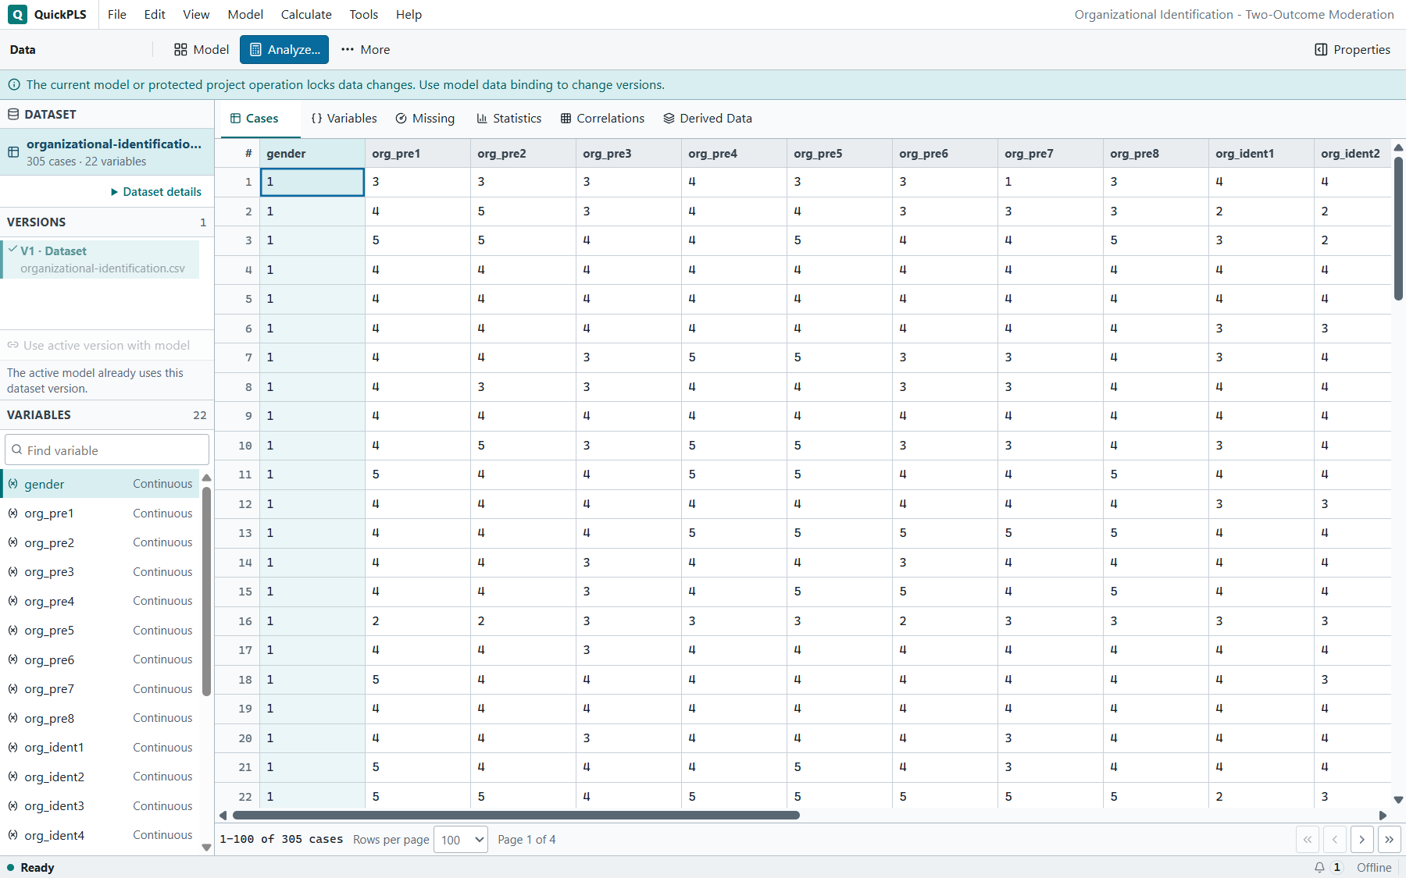Viewport: 1406px width, 878px height.
Task: Click the org_pre3 column header
Action: point(628,154)
